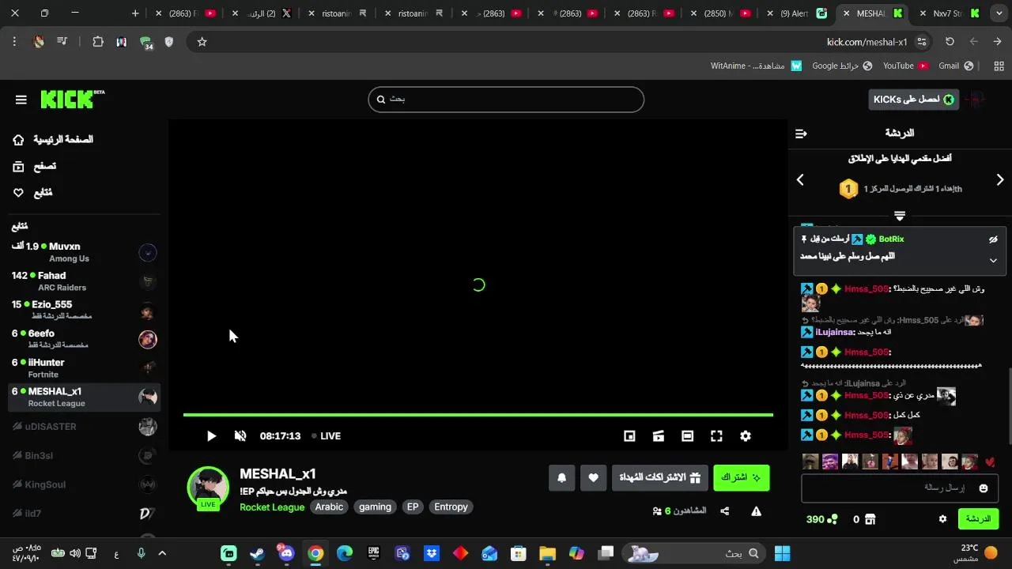Play the stream video
Screen dimensions: 1012x569
pos(211,436)
